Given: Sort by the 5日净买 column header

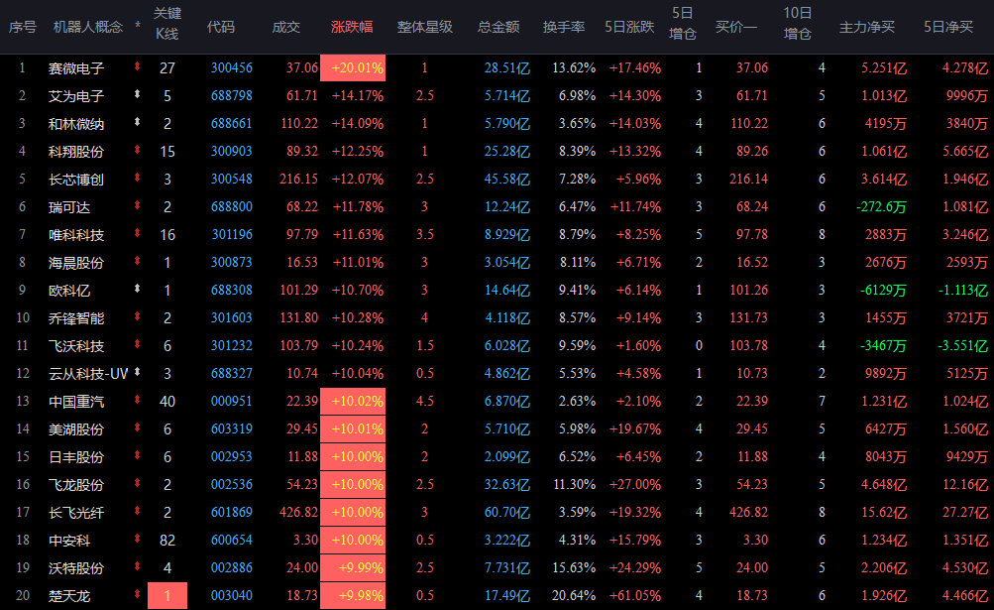Looking at the screenshot, I should [x=948, y=27].
